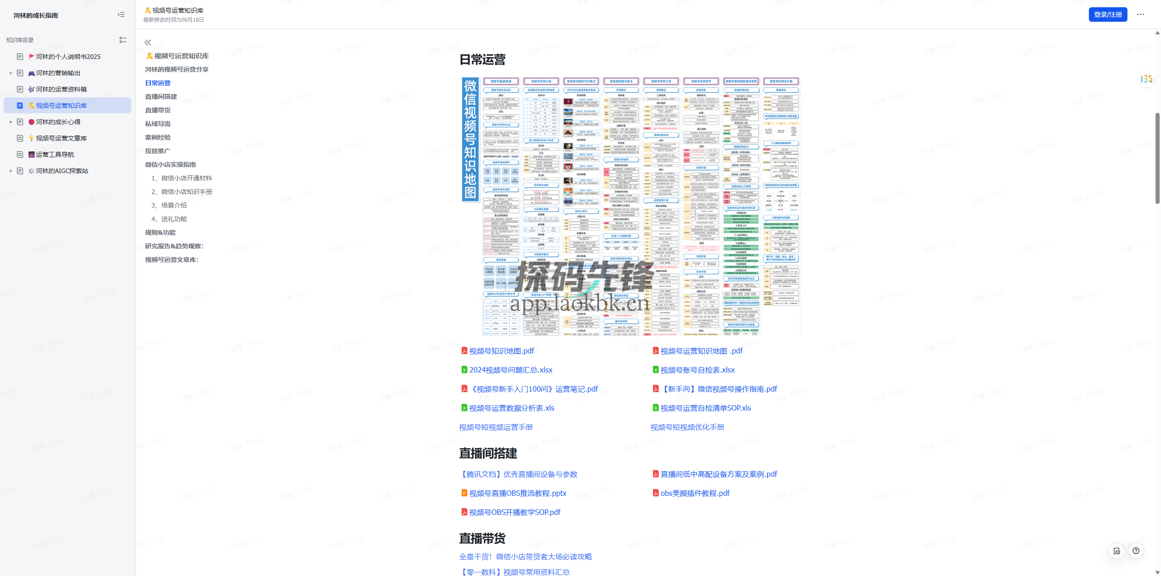Click PDF icon of 直播间低中高配设备方案及案例.pdf
This screenshot has height=576, width=1161.
[655, 474]
